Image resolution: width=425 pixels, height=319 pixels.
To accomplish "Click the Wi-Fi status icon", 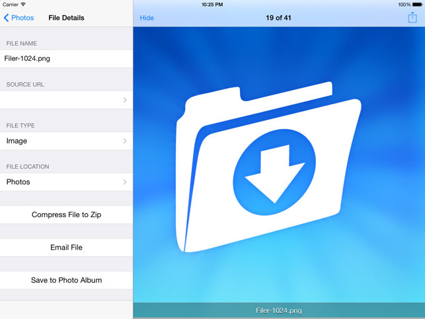I will pos(24,5).
